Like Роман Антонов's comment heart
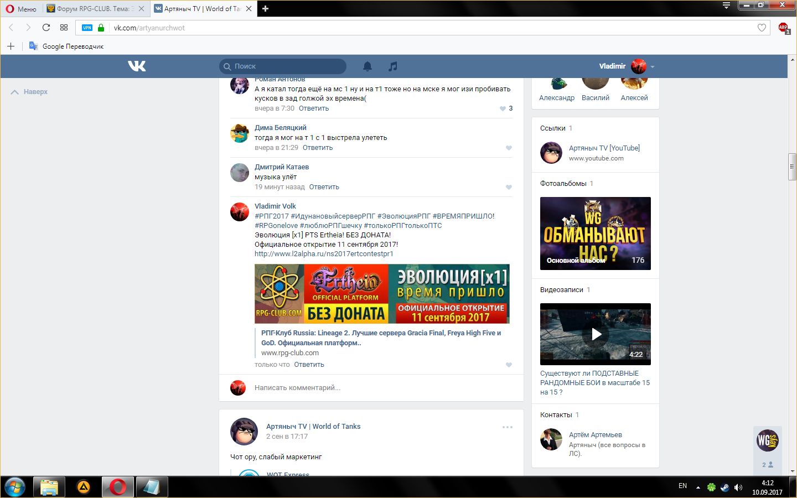Screen dimensions: 797x498 tap(503, 108)
